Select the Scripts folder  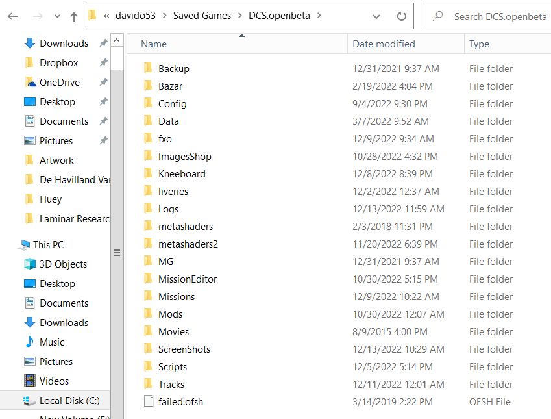pyautogui.click(x=173, y=367)
